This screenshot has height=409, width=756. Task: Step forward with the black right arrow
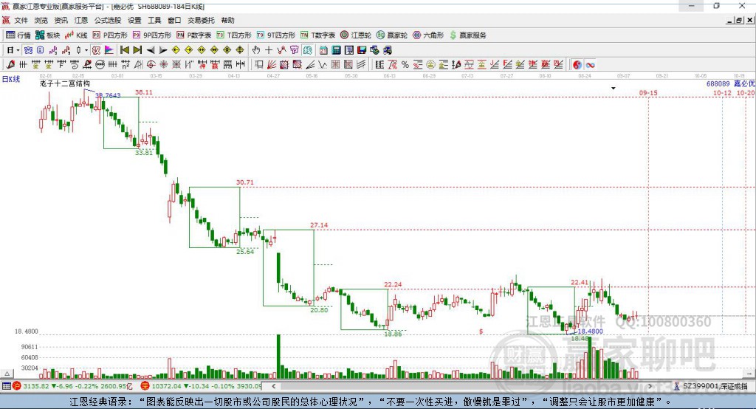click(163, 50)
